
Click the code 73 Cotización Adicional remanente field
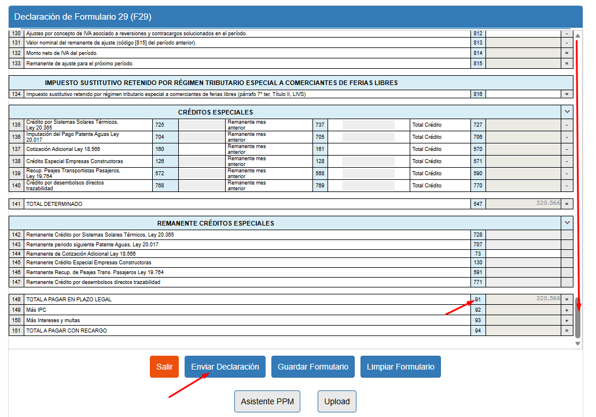[524, 254]
